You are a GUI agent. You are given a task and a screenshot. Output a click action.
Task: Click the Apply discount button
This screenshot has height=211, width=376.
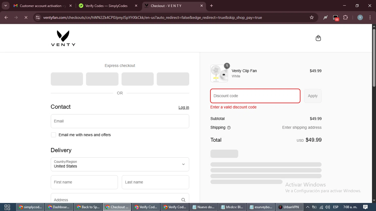pos(313,96)
